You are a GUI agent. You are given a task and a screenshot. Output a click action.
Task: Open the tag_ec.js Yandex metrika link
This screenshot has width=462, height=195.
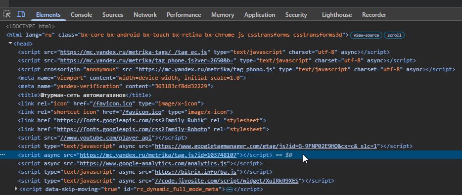pyautogui.click(x=134, y=52)
